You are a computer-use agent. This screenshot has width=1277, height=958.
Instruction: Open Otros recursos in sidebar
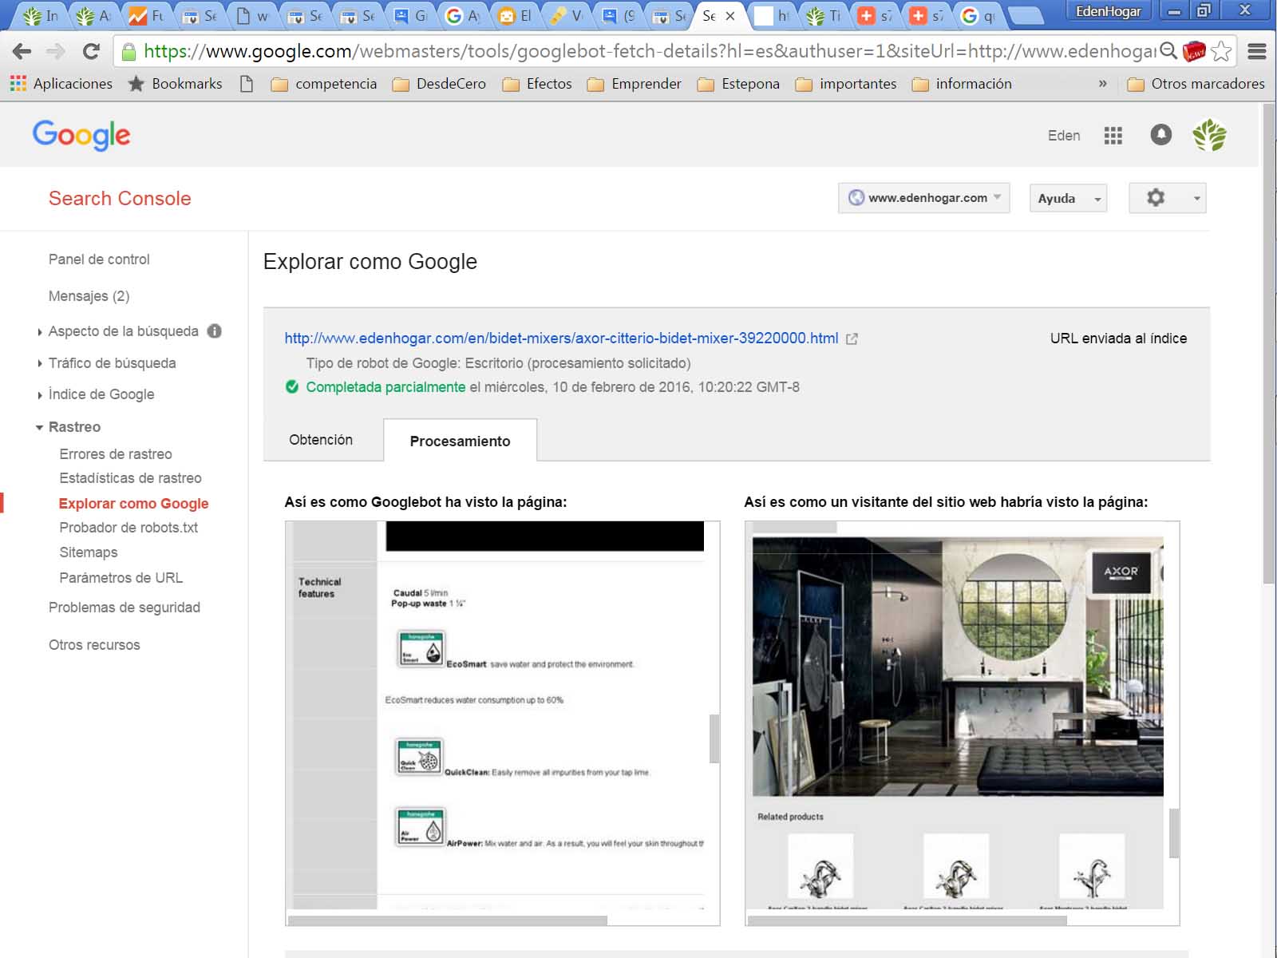94,645
